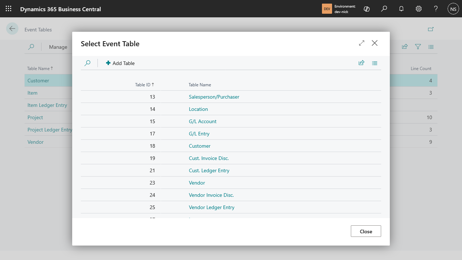Viewport: 462px width, 260px height.
Task: Open filter pane on Event Tables
Action: click(x=418, y=47)
